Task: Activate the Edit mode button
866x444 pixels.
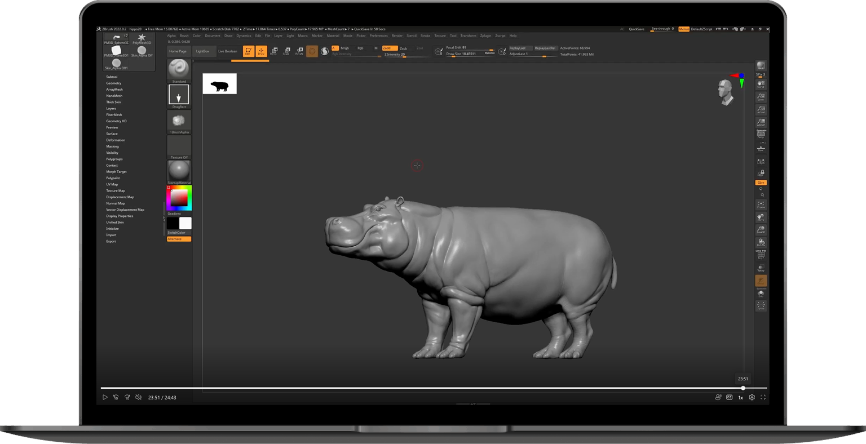Action: (x=248, y=51)
